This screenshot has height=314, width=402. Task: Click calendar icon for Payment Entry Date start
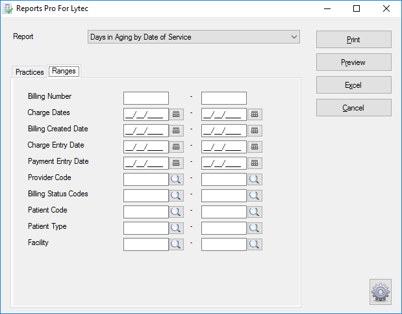176,163
